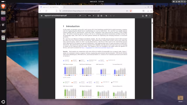Close the laguna technical report tab
Image resolution: width=187 pixels, height=105 pixels.
[x=61, y=7]
